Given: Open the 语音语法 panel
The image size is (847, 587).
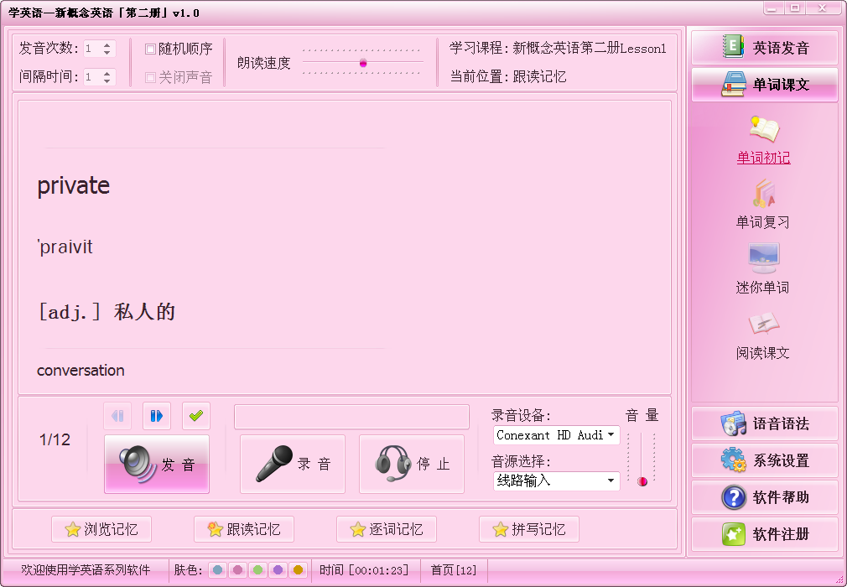Looking at the screenshot, I should tap(764, 424).
